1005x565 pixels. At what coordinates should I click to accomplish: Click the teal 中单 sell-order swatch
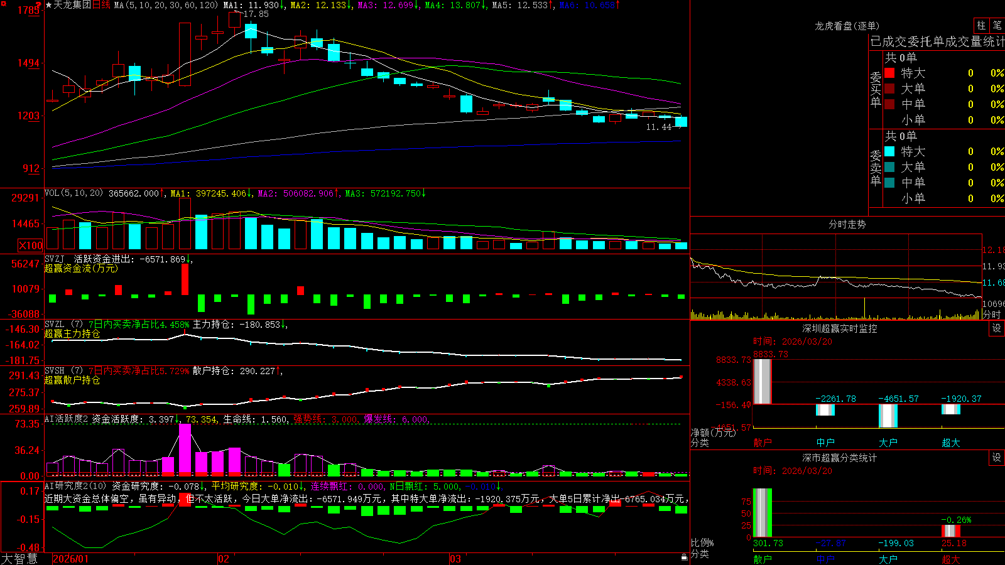(889, 183)
